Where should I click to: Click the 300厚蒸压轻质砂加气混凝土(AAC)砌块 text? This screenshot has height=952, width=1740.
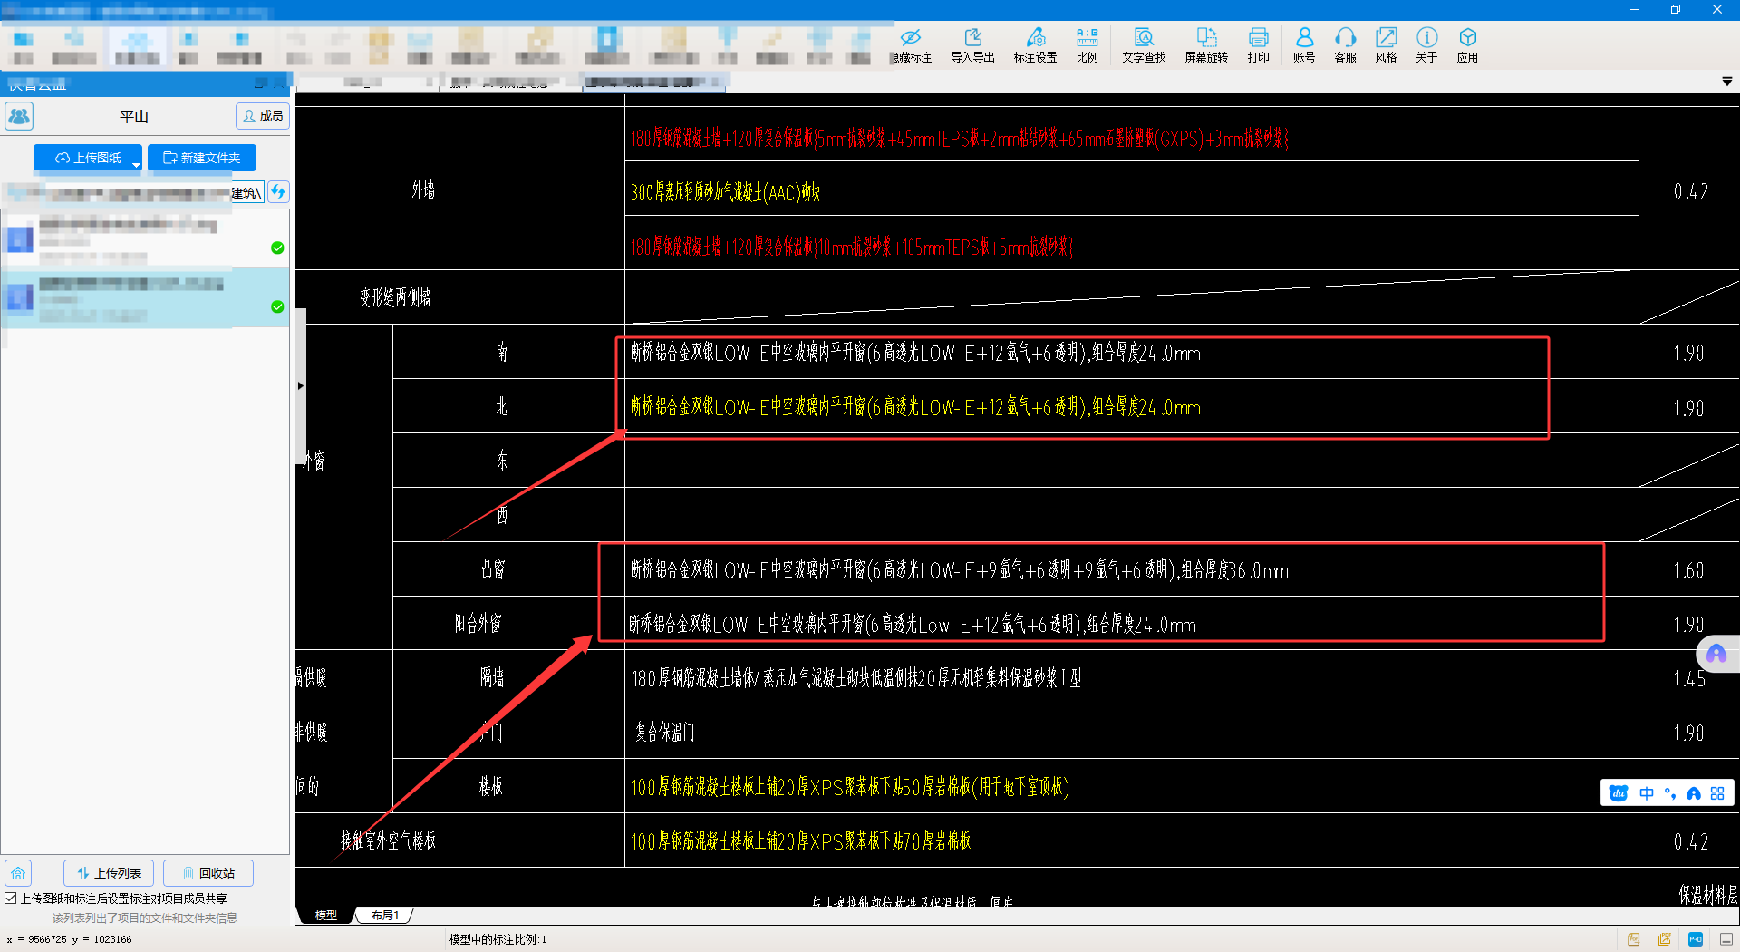click(725, 192)
